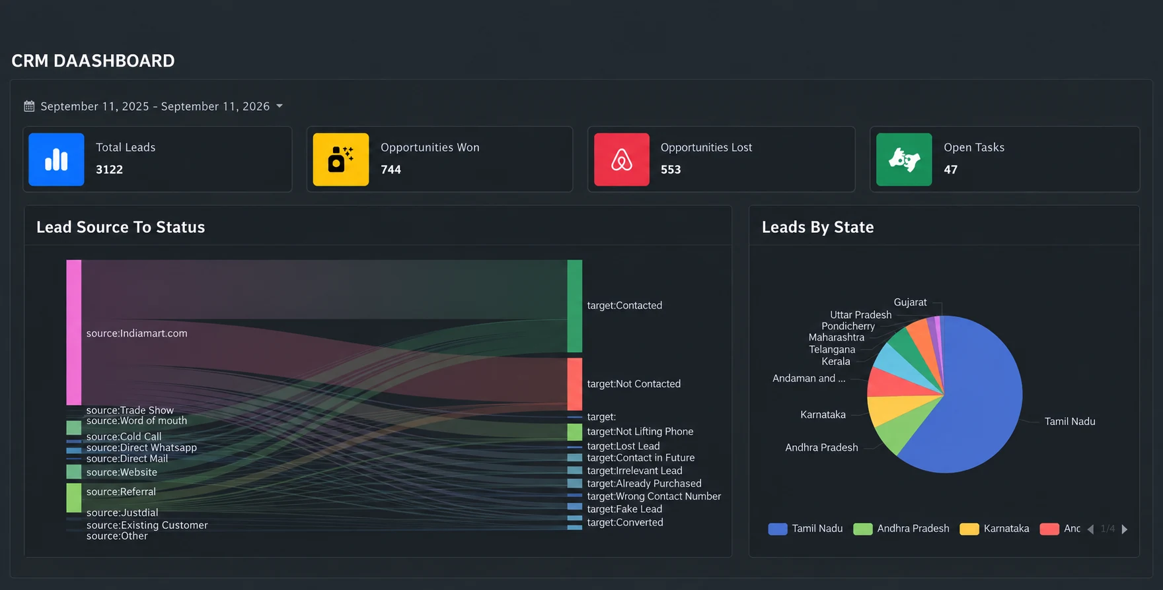The height and width of the screenshot is (590, 1163).
Task: Click the target:Not Lifting Phone node
Action: pos(575,432)
